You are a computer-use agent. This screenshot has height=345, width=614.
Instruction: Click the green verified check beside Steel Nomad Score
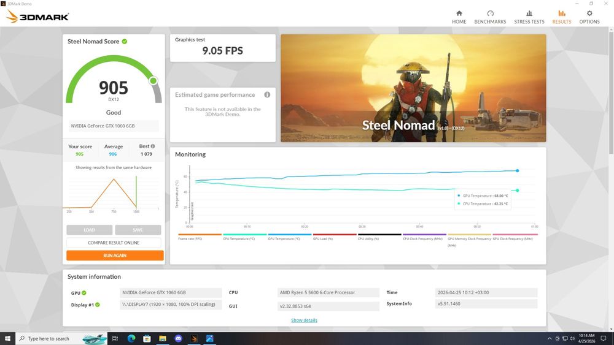point(125,42)
